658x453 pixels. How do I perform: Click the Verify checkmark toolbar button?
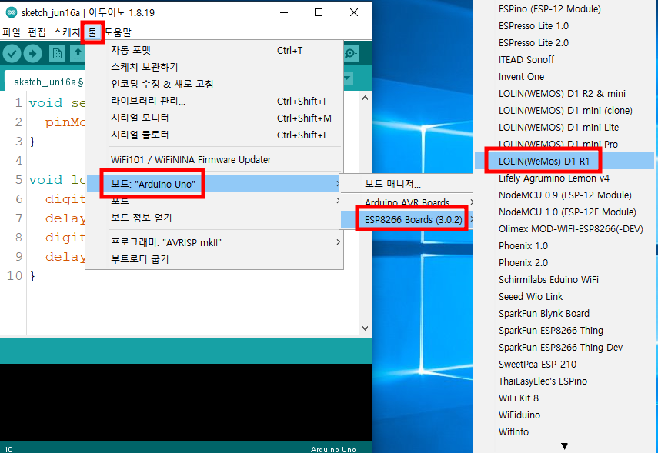click(12, 53)
